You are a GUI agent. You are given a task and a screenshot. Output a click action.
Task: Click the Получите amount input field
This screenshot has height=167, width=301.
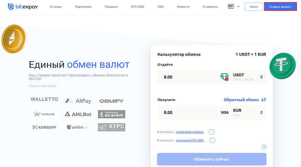188,113
